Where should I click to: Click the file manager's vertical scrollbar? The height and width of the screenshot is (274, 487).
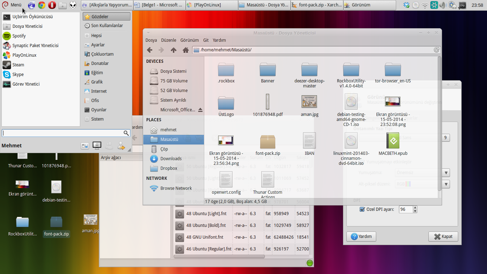(440, 123)
